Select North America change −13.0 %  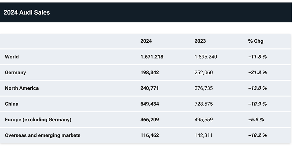click(x=257, y=88)
